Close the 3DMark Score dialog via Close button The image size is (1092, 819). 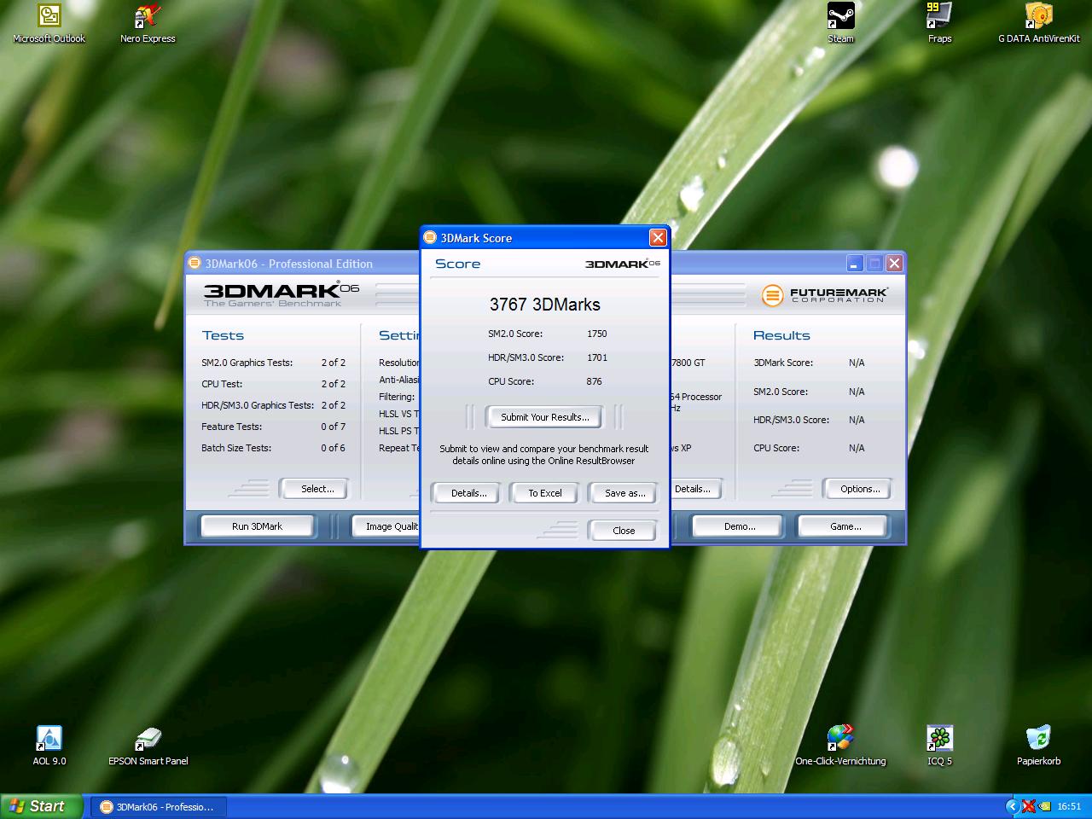click(624, 531)
